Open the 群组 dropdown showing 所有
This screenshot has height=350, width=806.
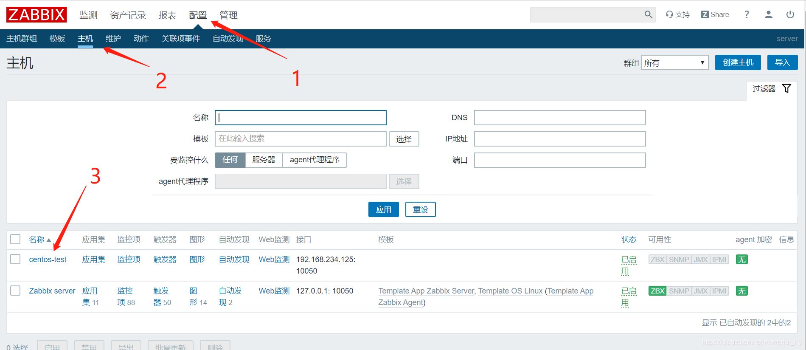675,63
